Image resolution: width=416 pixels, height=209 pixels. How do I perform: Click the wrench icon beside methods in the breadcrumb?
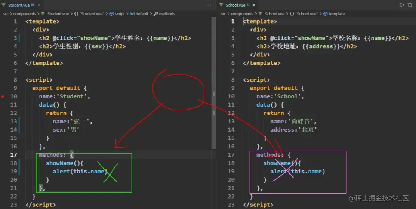tap(156, 14)
